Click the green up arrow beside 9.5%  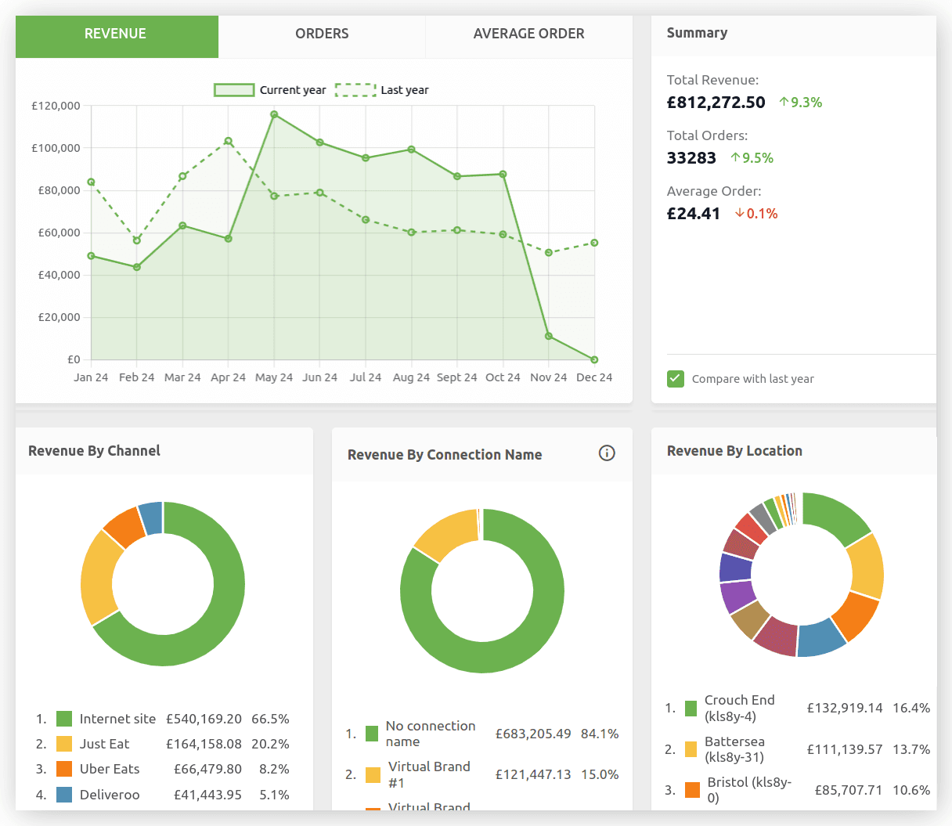(735, 157)
